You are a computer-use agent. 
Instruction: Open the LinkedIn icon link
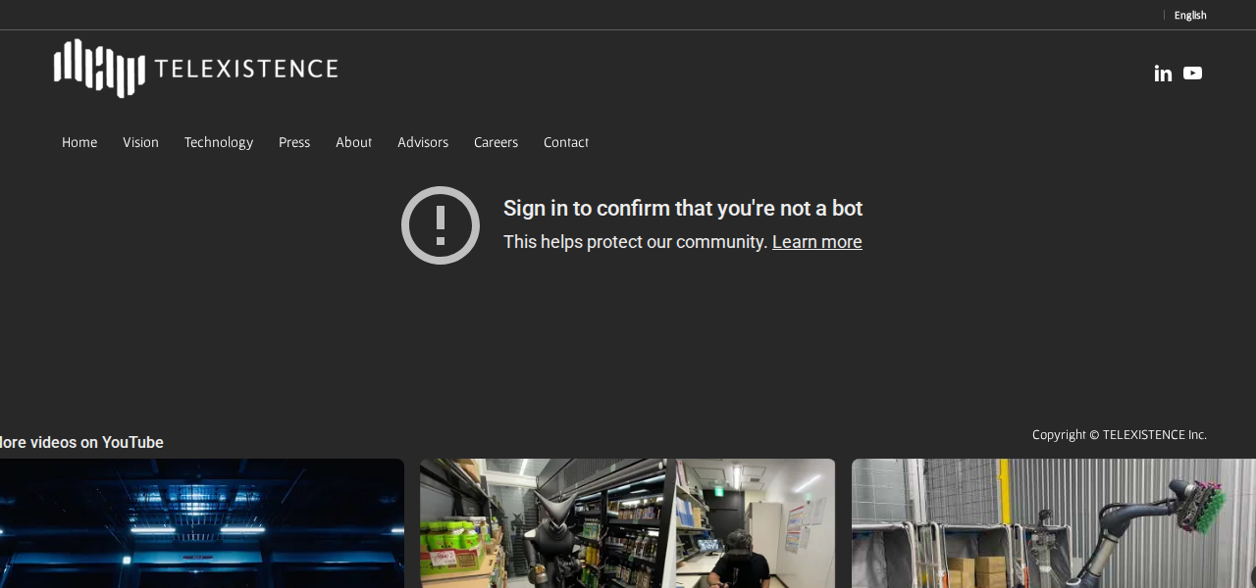coord(1163,73)
